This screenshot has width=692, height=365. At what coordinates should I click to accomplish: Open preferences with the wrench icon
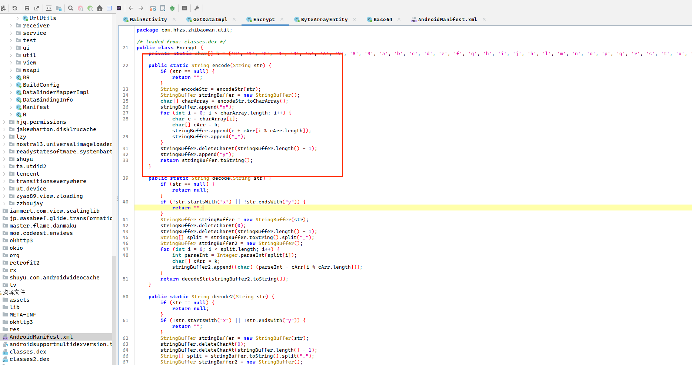pos(197,8)
